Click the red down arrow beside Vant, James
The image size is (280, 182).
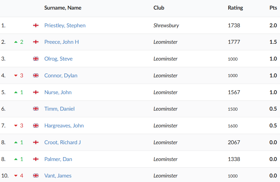point(16,176)
